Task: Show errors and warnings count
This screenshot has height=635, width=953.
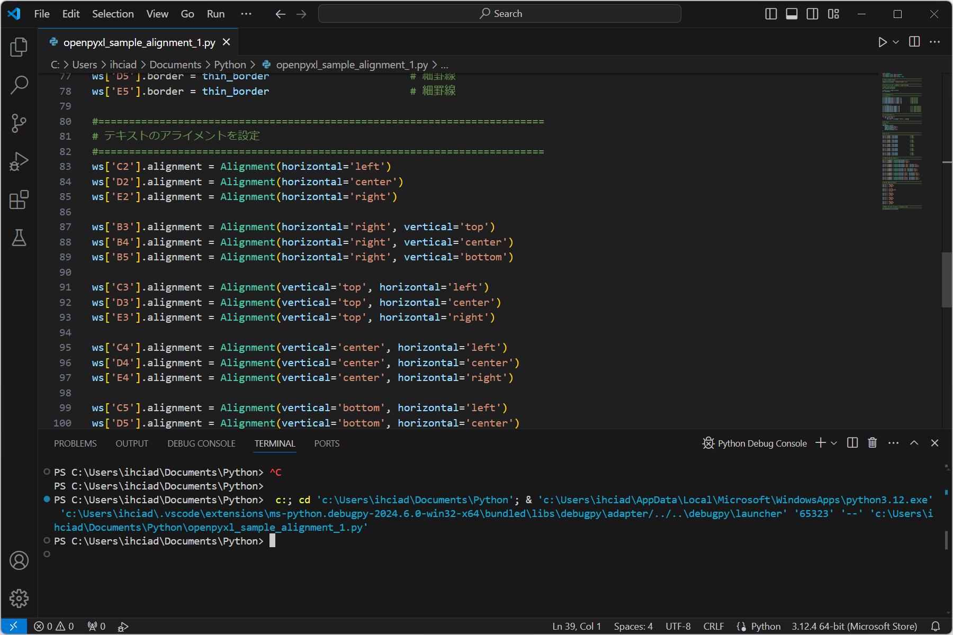Action: point(54,627)
